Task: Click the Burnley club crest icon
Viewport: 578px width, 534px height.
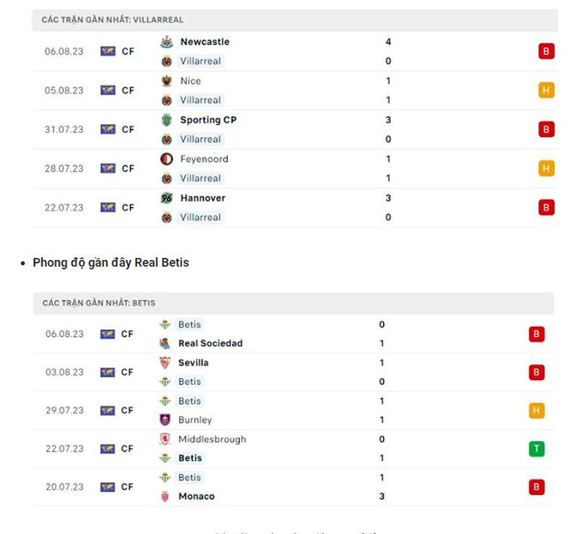Action: point(165,420)
